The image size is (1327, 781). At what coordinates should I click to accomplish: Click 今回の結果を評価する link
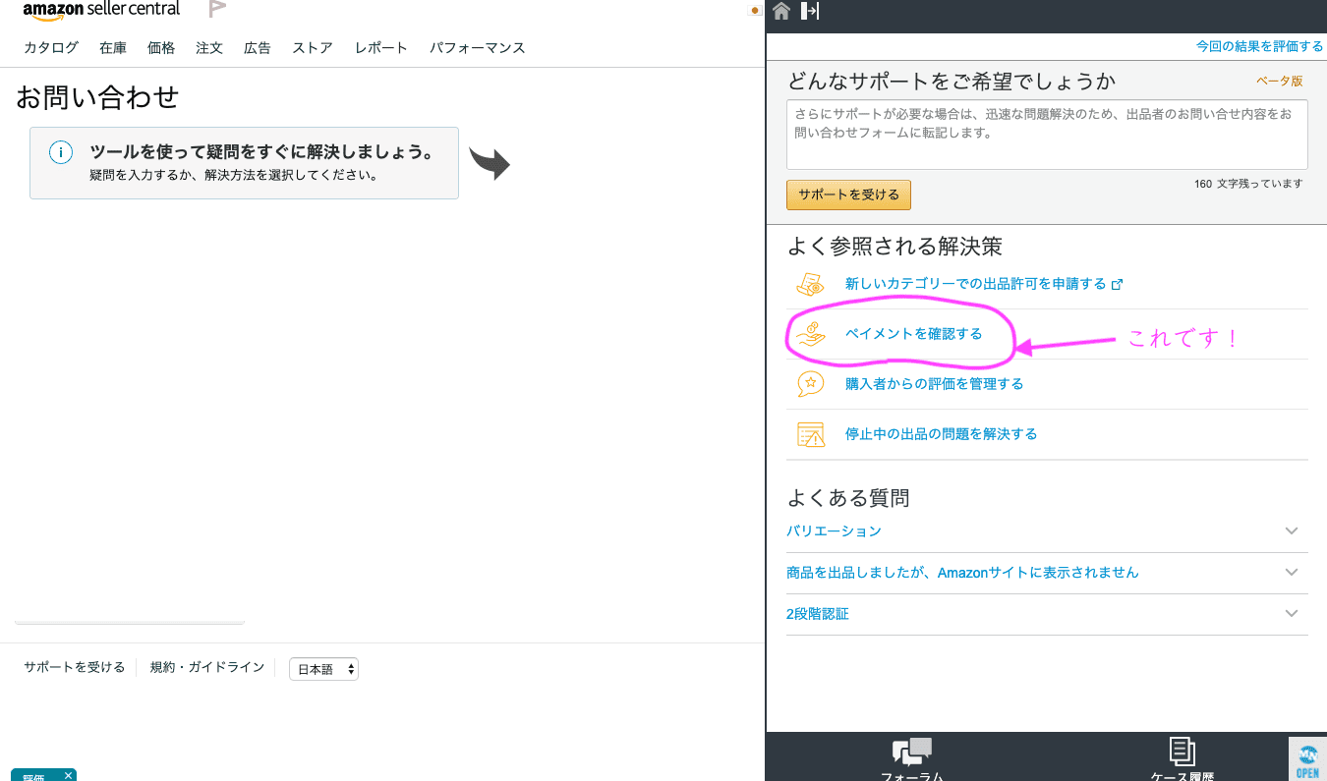coord(1259,46)
